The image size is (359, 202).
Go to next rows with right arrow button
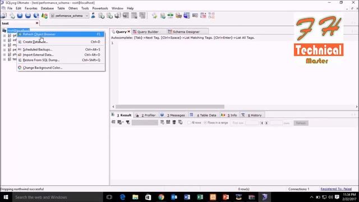click(x=266, y=123)
